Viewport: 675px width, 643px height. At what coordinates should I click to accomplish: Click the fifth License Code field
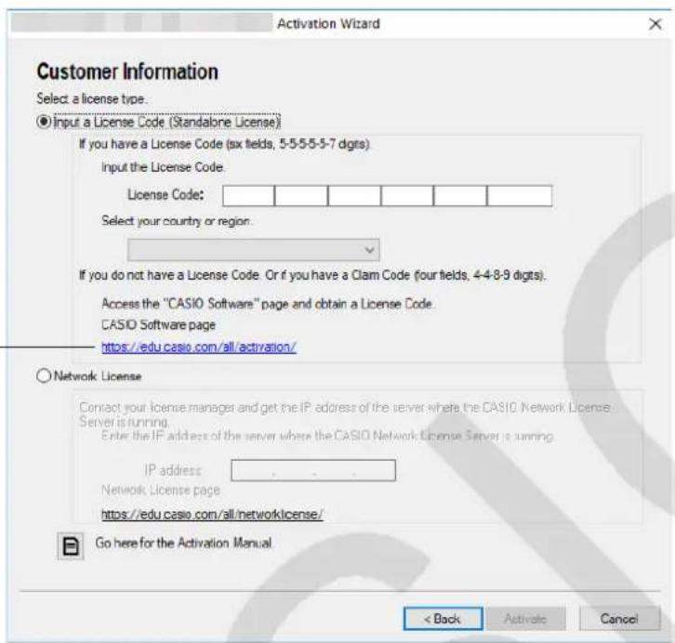click(460, 196)
